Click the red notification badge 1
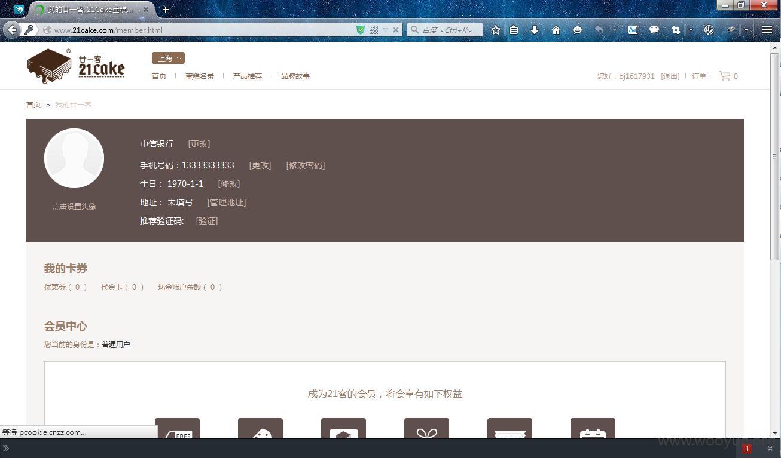The height and width of the screenshot is (458, 781). click(x=746, y=448)
